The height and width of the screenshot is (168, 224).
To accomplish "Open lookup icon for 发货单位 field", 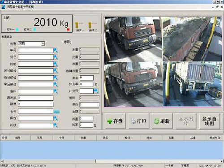I will click(x=56, y=71).
